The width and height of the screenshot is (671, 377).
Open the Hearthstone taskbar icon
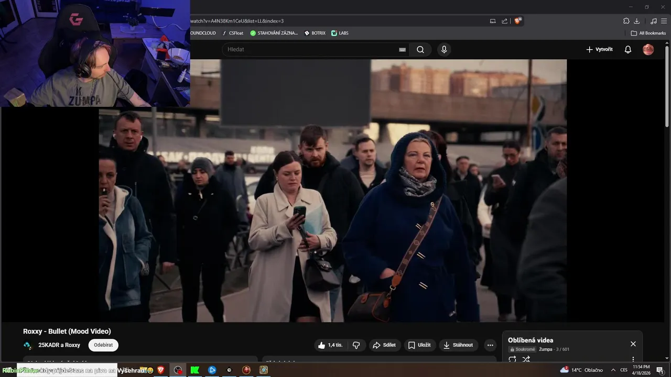point(264,370)
